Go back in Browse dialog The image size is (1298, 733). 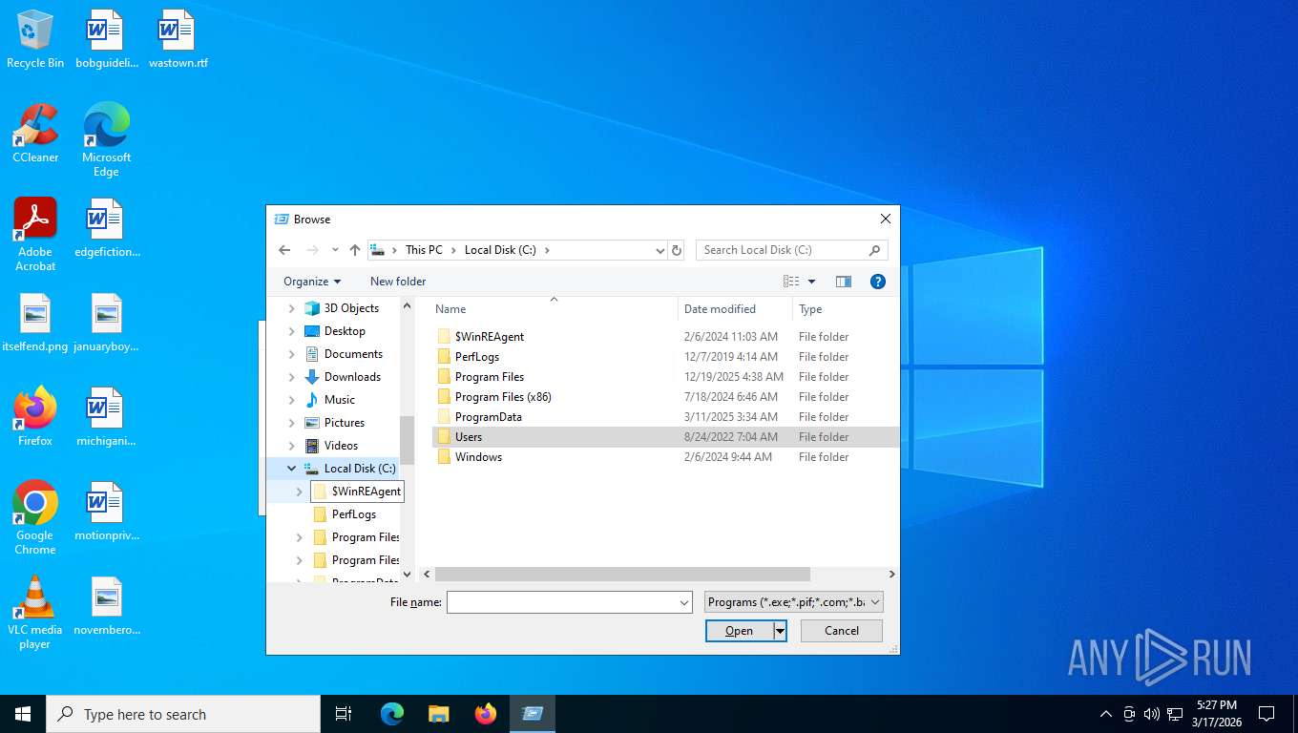tap(284, 250)
